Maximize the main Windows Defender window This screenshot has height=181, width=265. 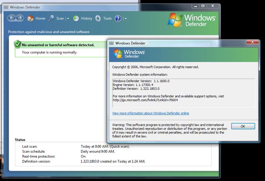(203, 6)
